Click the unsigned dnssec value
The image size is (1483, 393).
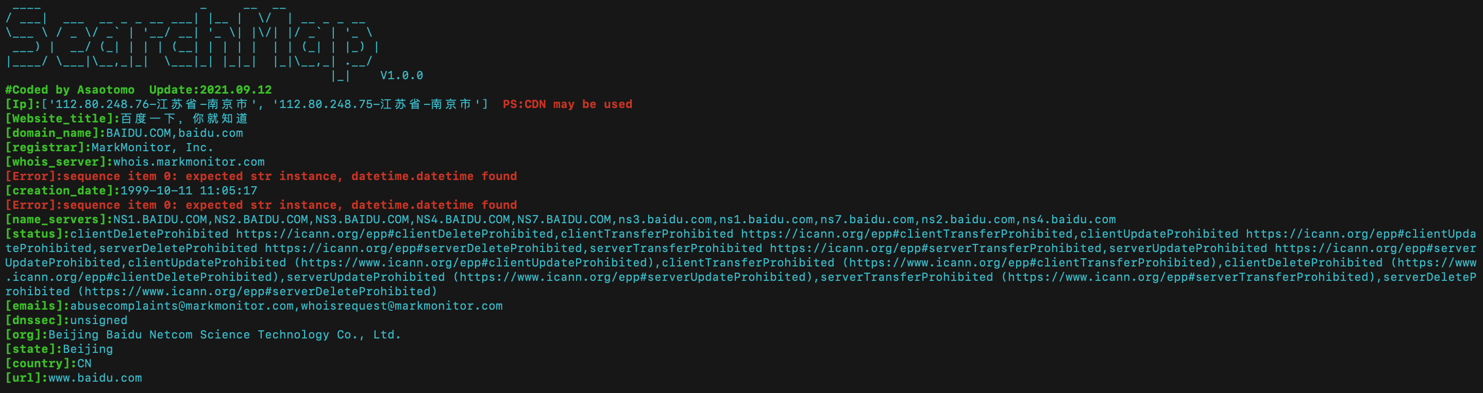tap(98, 320)
